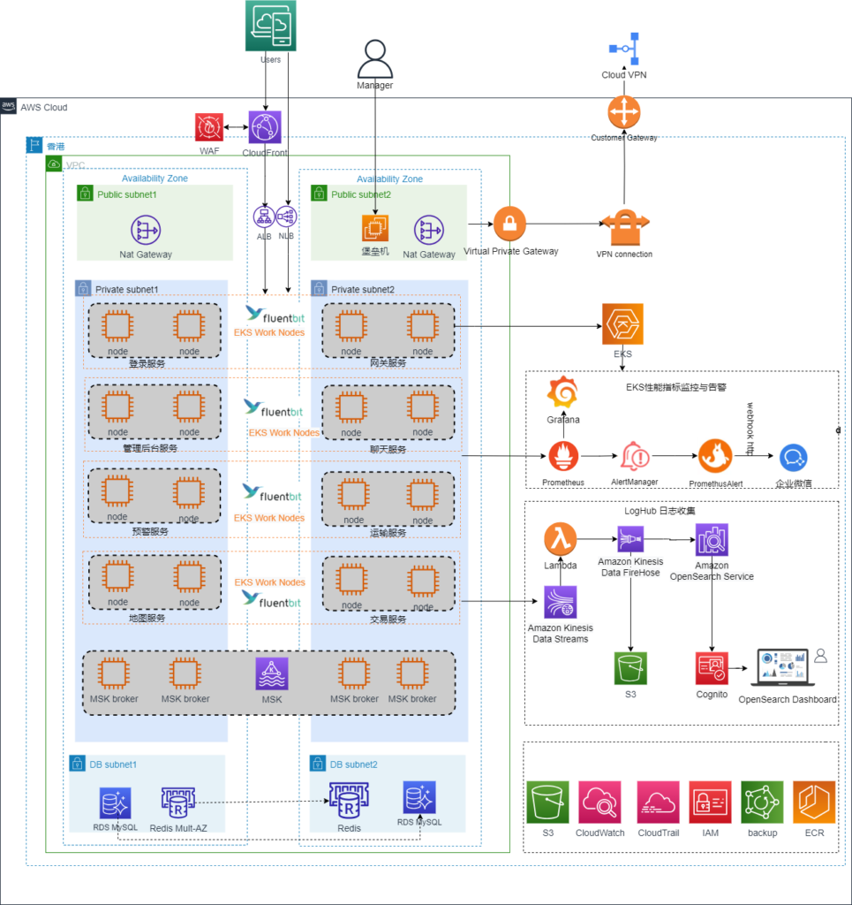Click the IAM icon
852x905 pixels.
tap(710, 802)
